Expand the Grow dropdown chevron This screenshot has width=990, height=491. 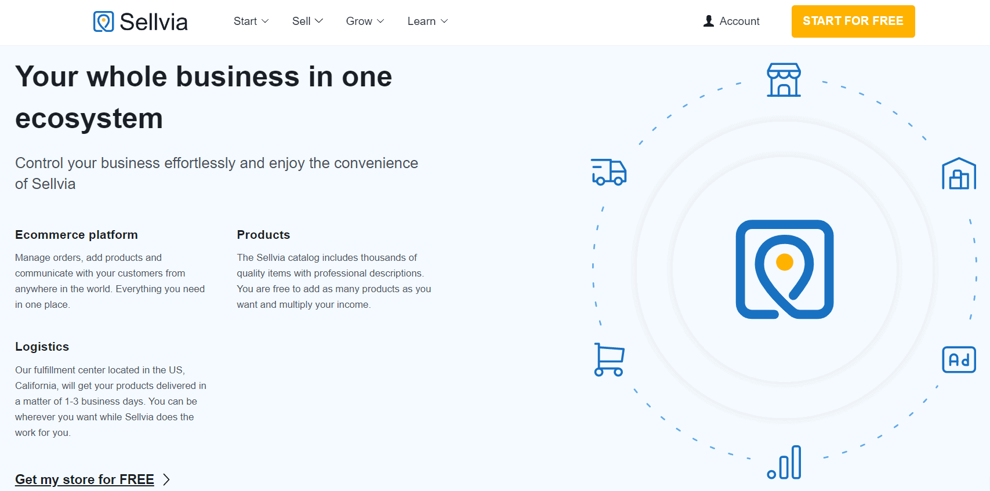click(x=380, y=21)
